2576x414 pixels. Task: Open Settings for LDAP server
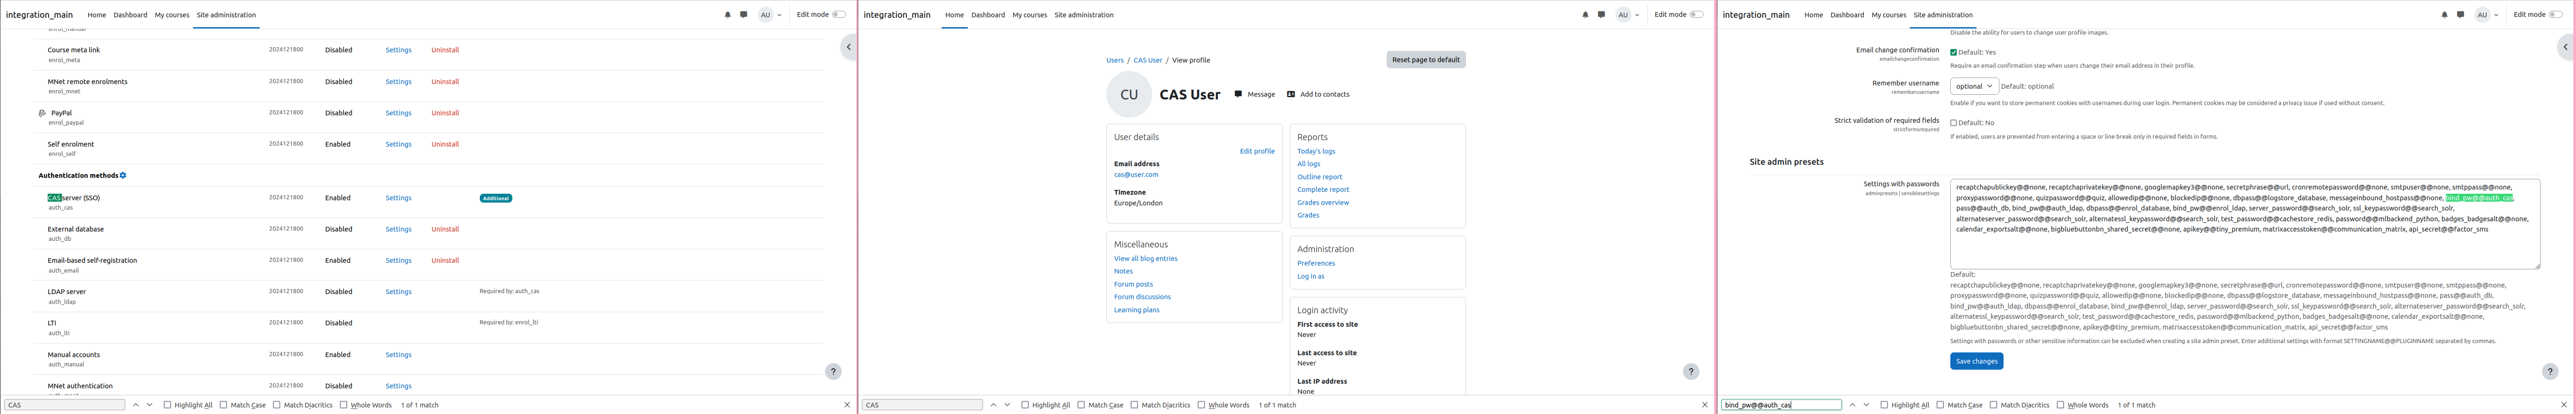pos(398,291)
